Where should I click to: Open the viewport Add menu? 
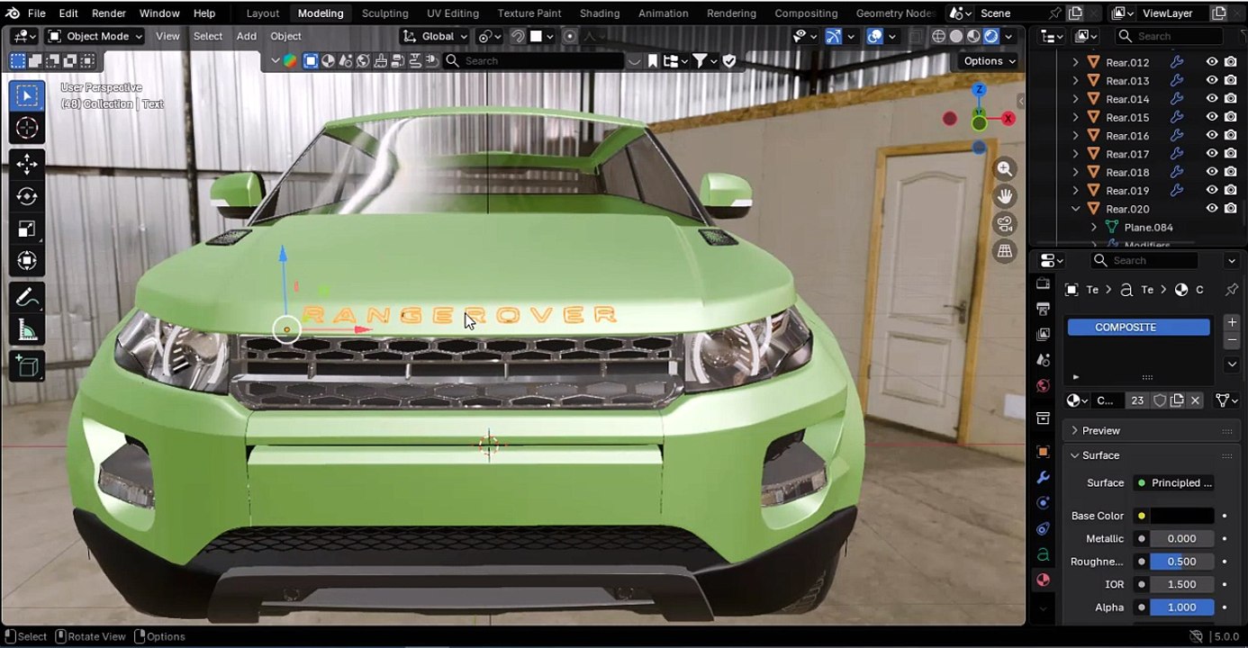tap(247, 36)
